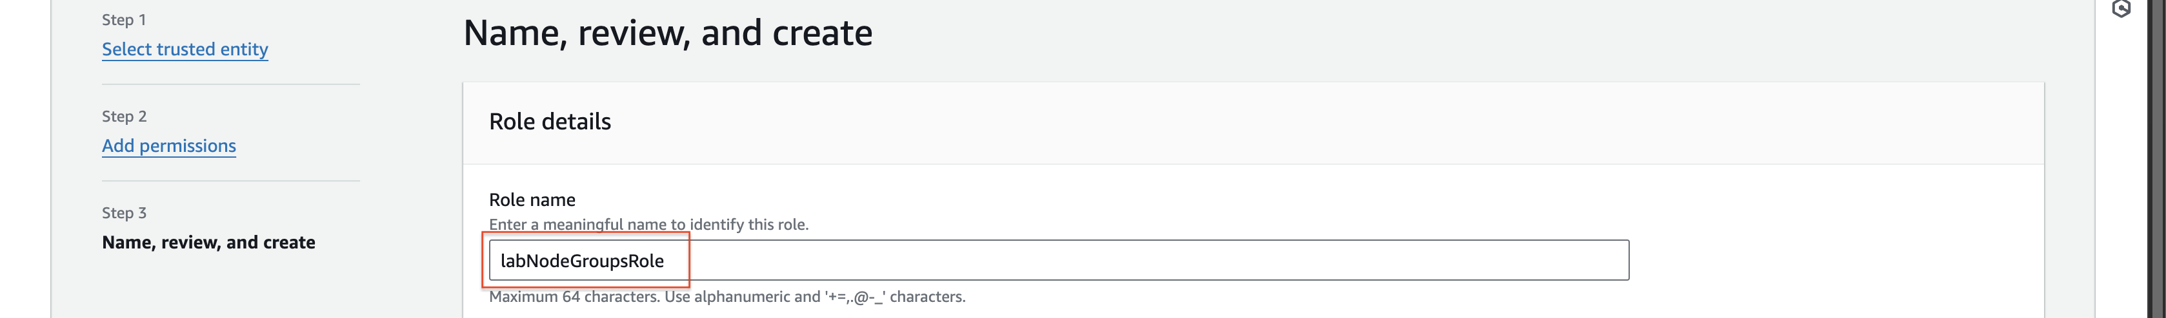2166x318 pixels.
Task: Click the Step 1 label
Action: click(124, 19)
